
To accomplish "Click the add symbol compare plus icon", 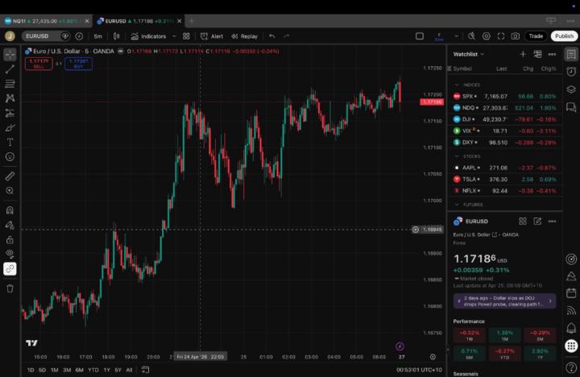I will pos(79,36).
